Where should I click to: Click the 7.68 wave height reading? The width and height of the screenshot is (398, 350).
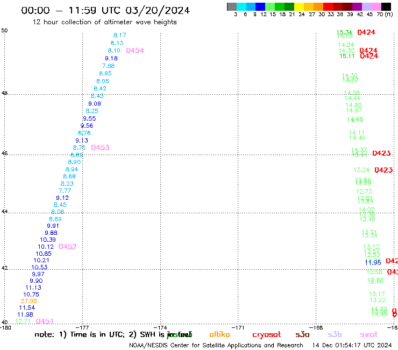109,66
